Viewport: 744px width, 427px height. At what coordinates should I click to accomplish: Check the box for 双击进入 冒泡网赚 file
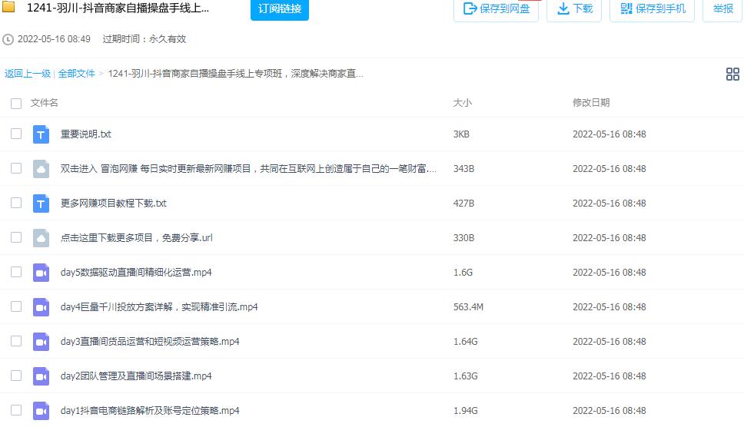(x=16, y=168)
